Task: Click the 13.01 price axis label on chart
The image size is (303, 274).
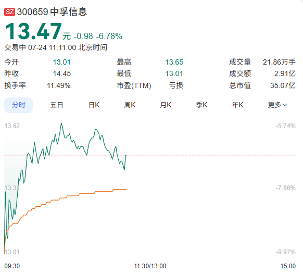Action: (12, 252)
